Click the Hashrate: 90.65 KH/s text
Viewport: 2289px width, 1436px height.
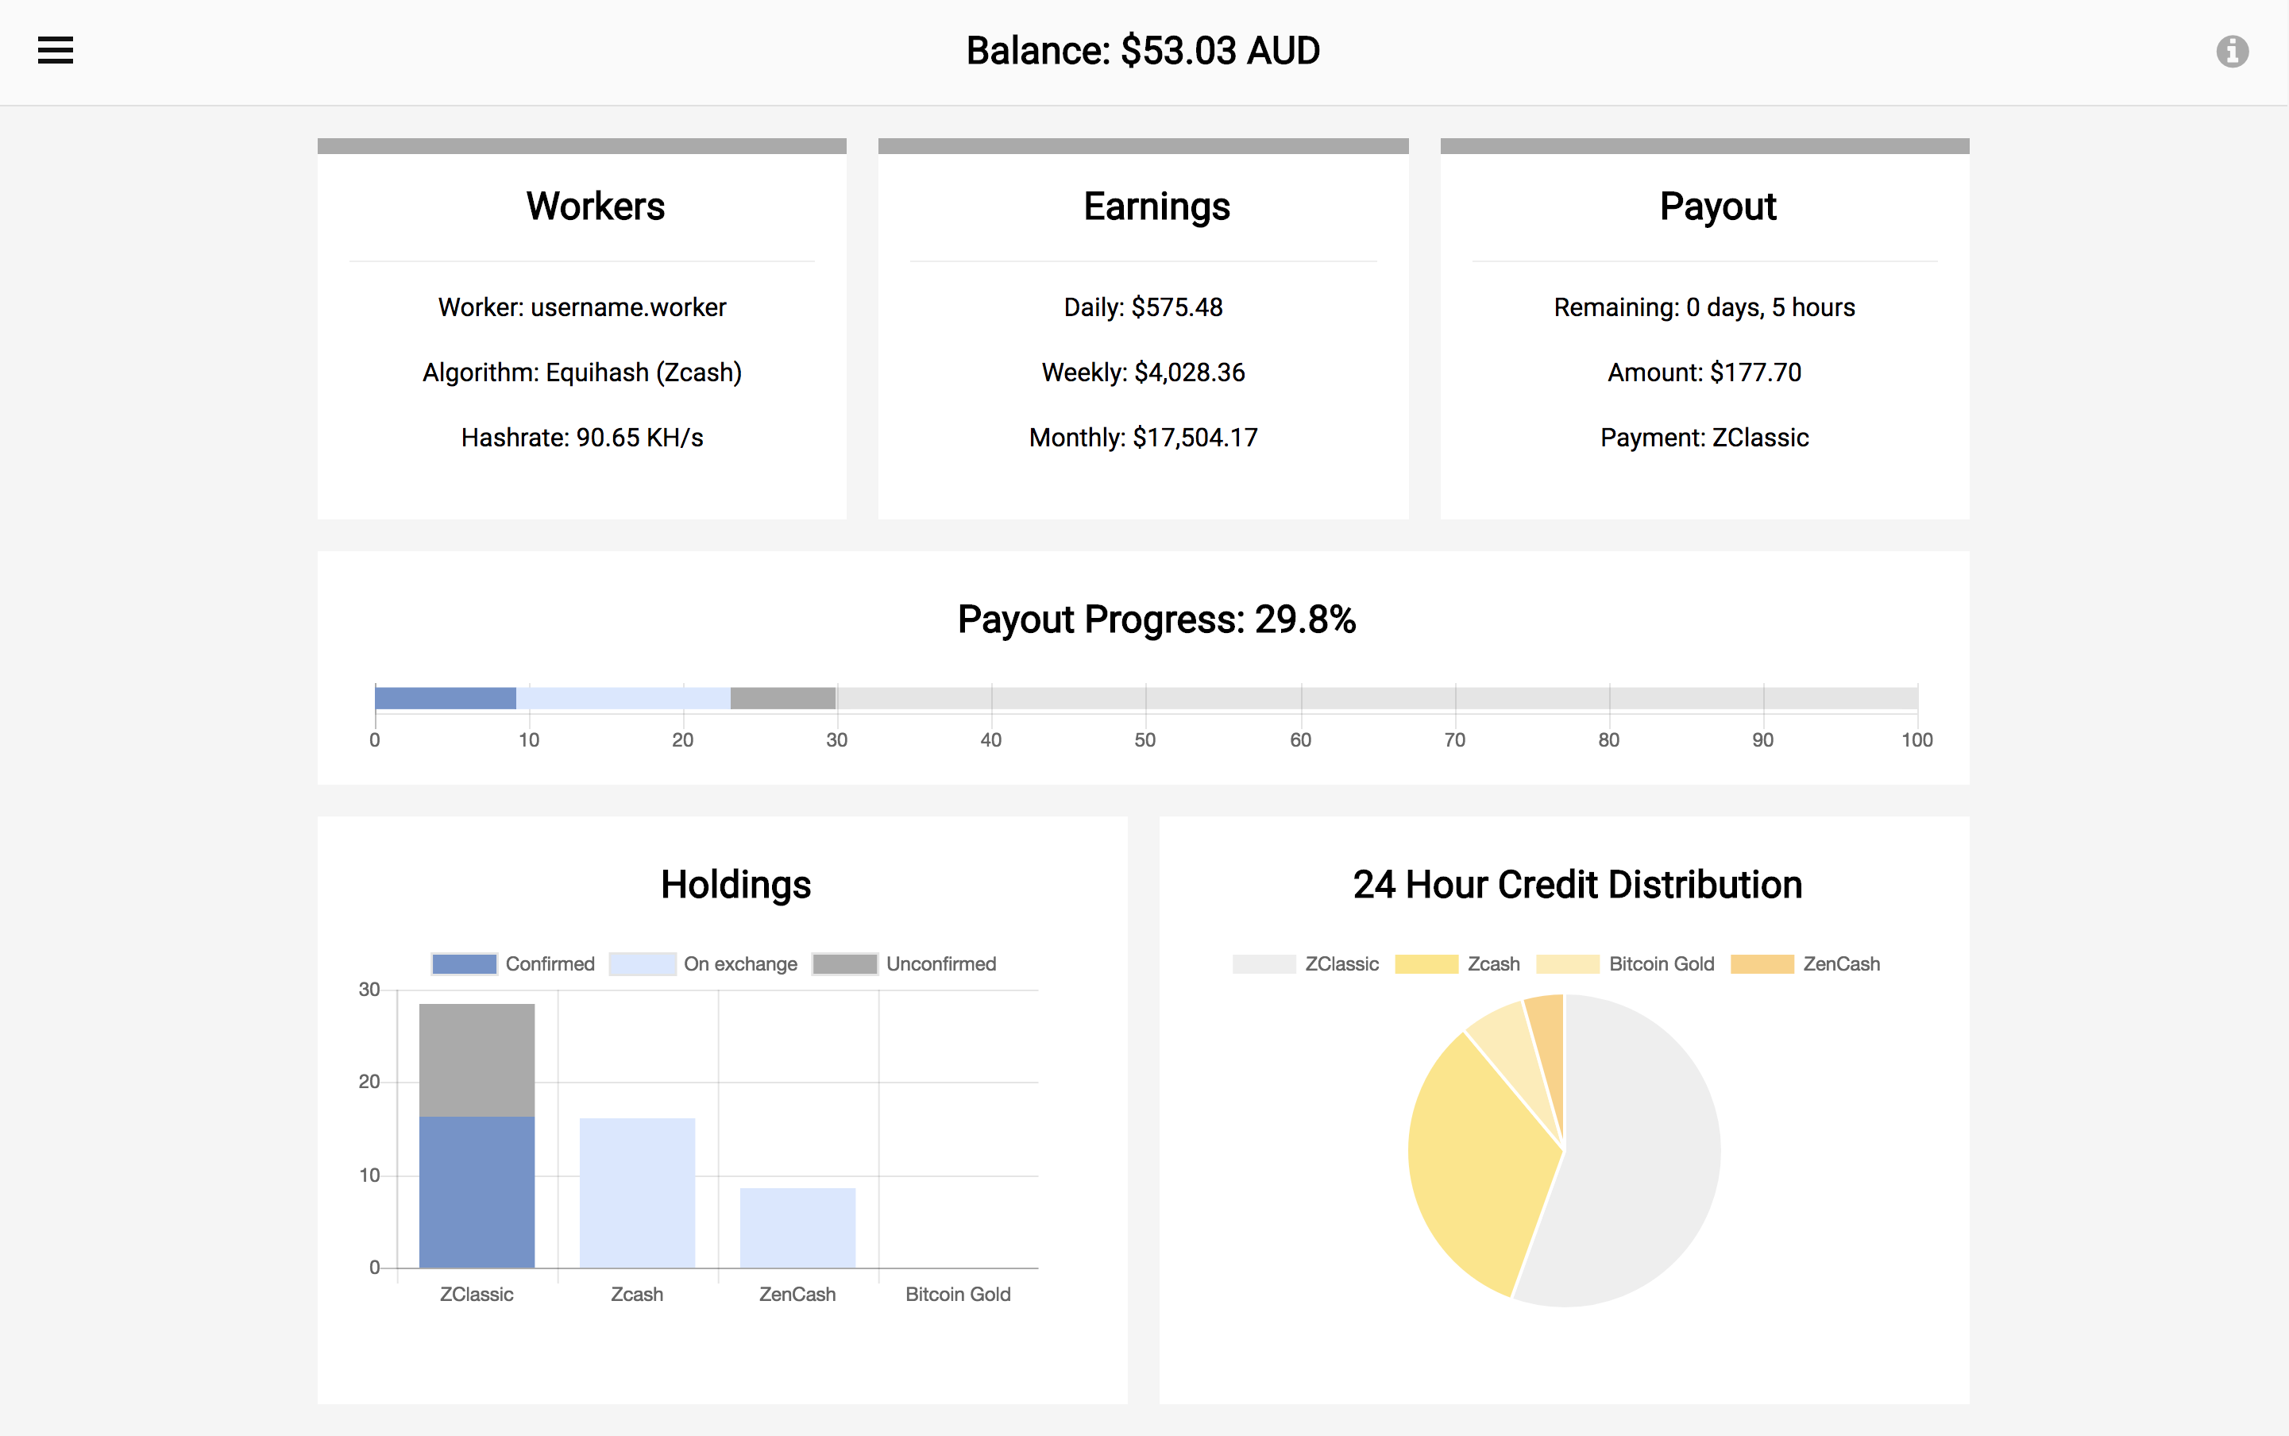click(582, 438)
